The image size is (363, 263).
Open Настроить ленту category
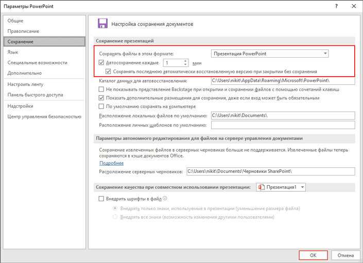point(44,84)
